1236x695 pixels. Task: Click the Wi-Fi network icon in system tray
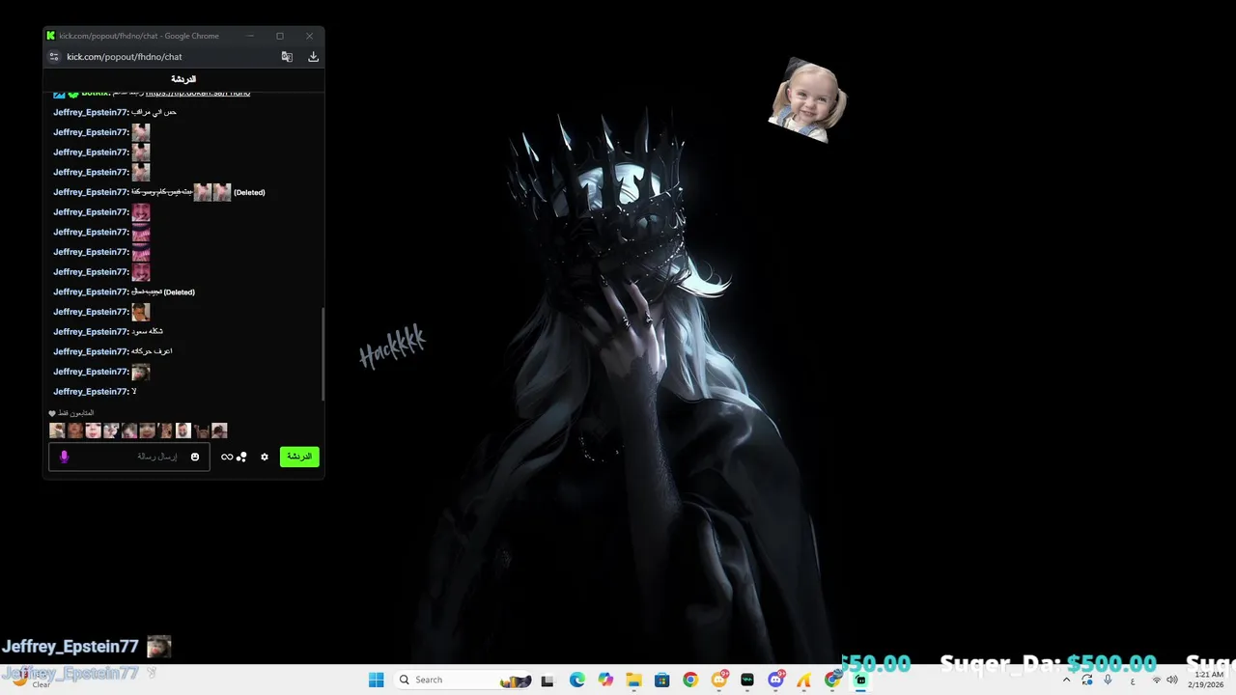(1157, 680)
